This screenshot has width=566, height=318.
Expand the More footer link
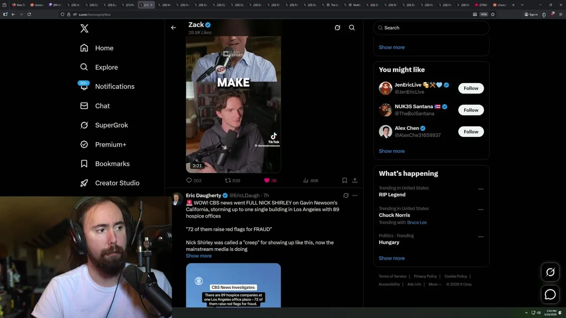(x=435, y=284)
